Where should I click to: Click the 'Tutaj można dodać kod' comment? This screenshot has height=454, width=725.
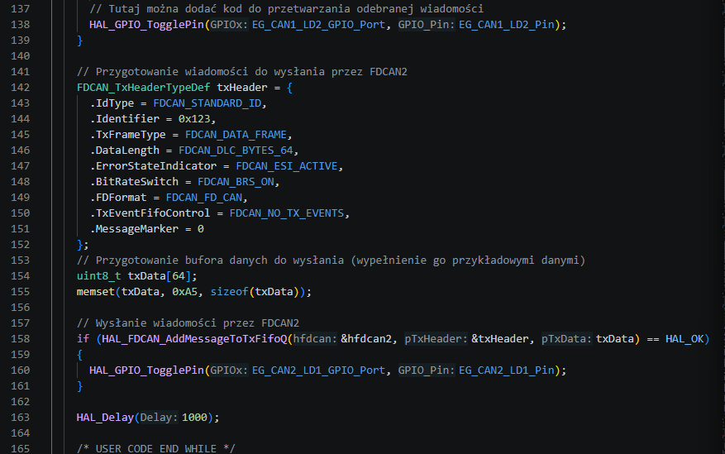pos(287,9)
